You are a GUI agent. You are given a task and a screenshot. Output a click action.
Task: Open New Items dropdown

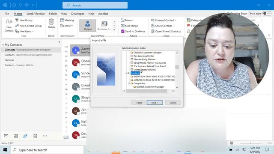tap(24, 31)
